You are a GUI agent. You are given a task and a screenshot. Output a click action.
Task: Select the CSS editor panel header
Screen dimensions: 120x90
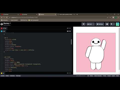pyautogui.click(x=3, y=31)
